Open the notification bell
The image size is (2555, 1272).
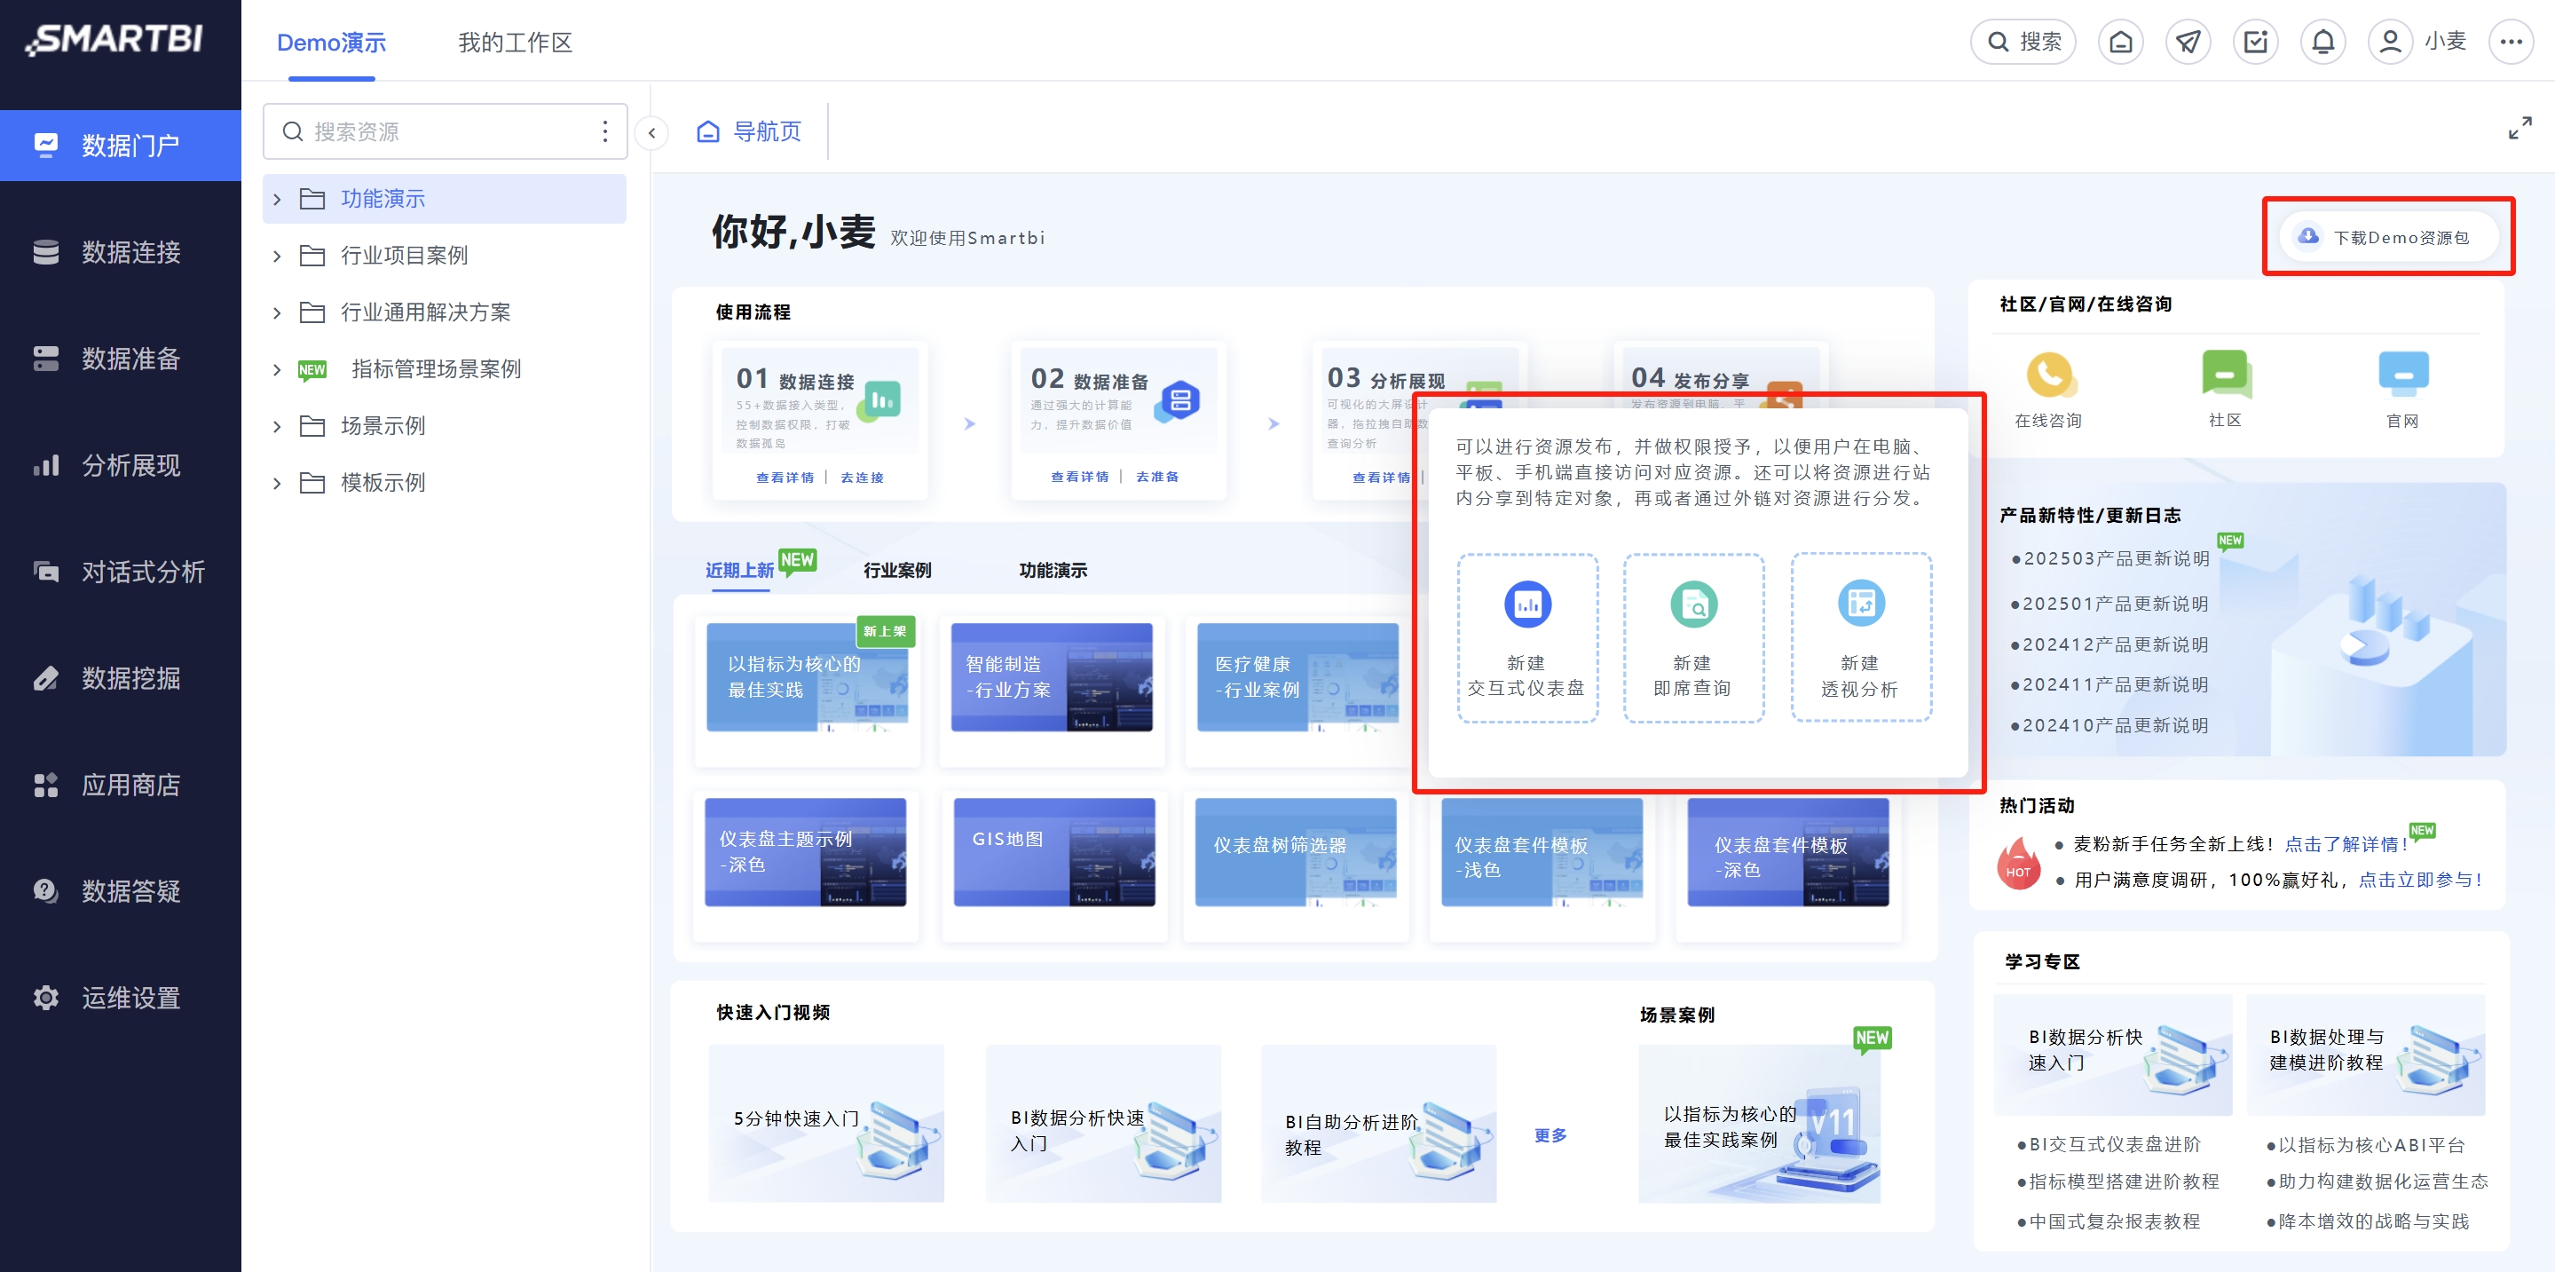click(x=2322, y=42)
